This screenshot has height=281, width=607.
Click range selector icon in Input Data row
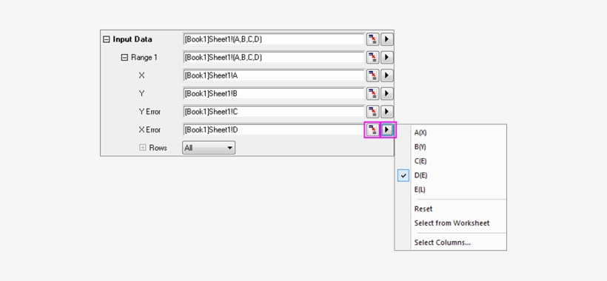pos(373,39)
